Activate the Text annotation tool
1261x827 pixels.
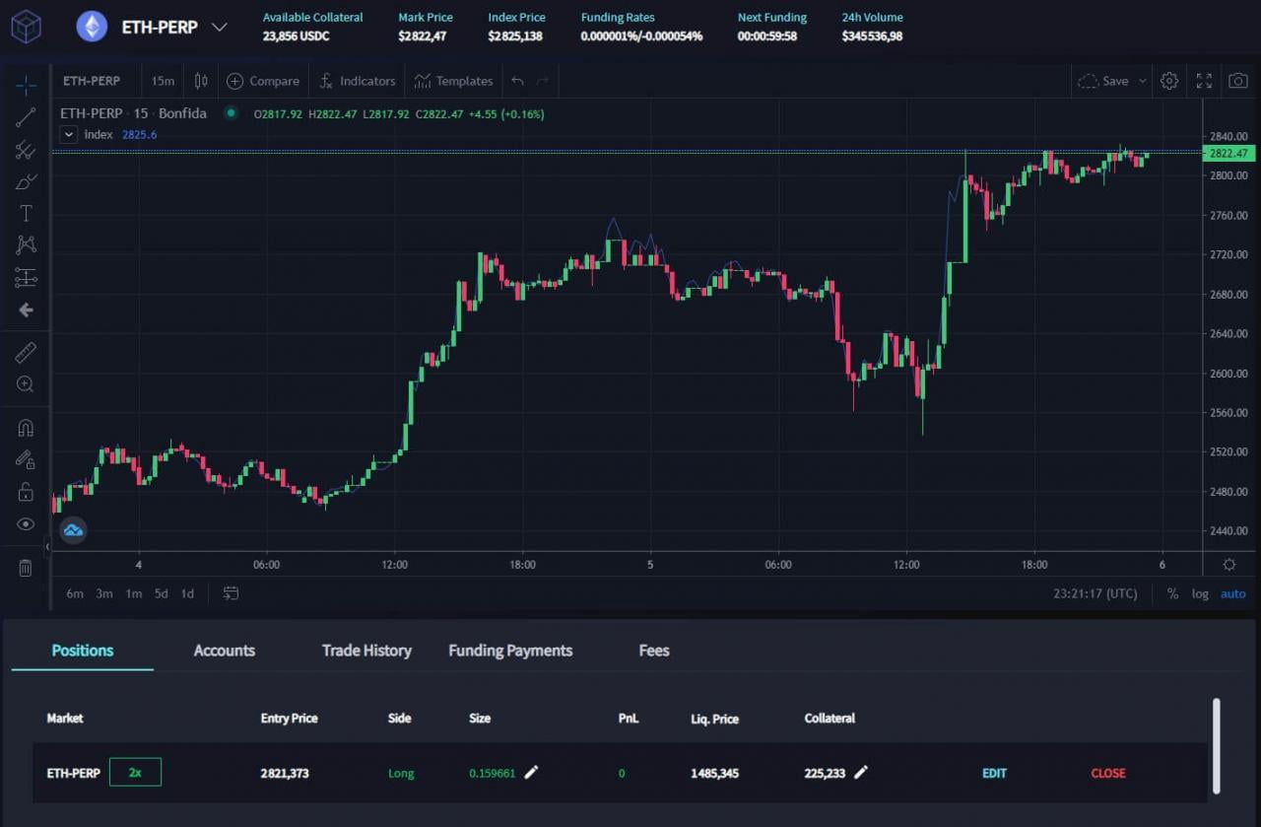pyautogui.click(x=25, y=213)
